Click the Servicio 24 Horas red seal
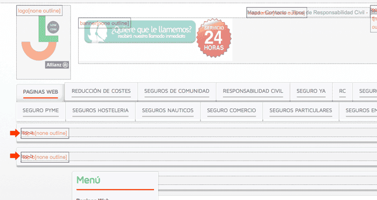The width and height of the screenshot is (377, 200). (x=214, y=38)
